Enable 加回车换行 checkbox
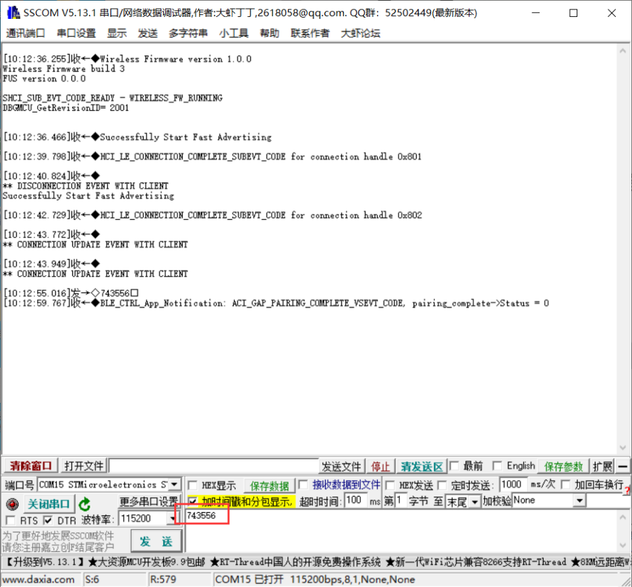Screen dimensions: 632x587 [x=566, y=484]
